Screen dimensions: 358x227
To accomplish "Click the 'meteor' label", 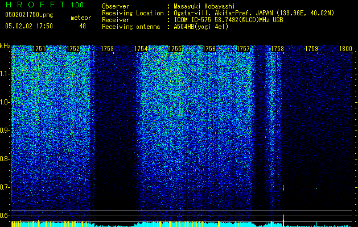I will (x=81, y=18).
